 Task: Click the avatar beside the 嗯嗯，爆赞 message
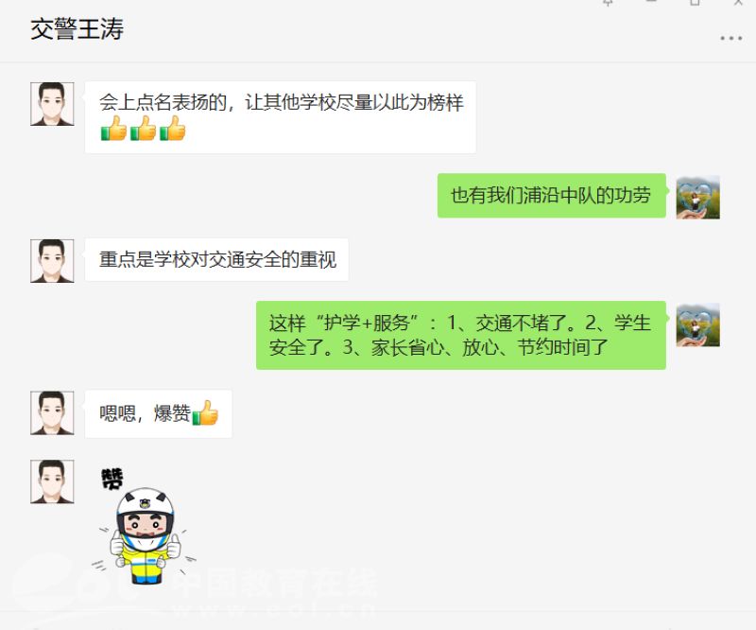point(52,412)
